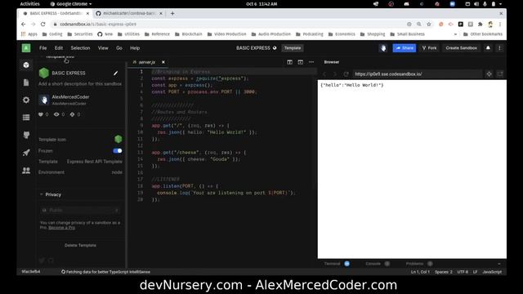Switch to the Problems tab
Viewport: 523px width, 294px height.
(418, 264)
